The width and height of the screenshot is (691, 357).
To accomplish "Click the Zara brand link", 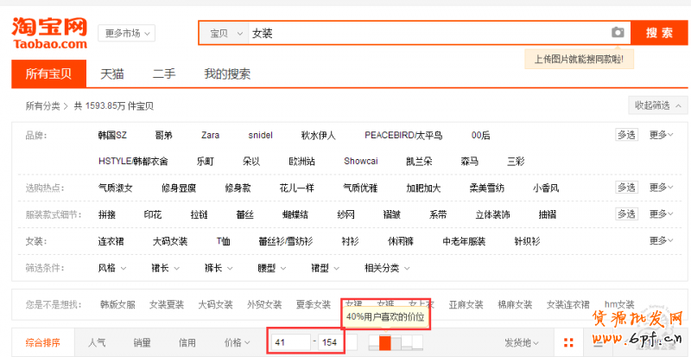I will [210, 136].
